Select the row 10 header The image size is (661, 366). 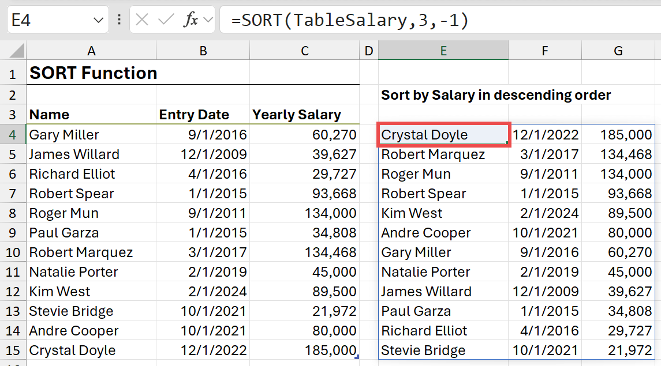[13, 252]
